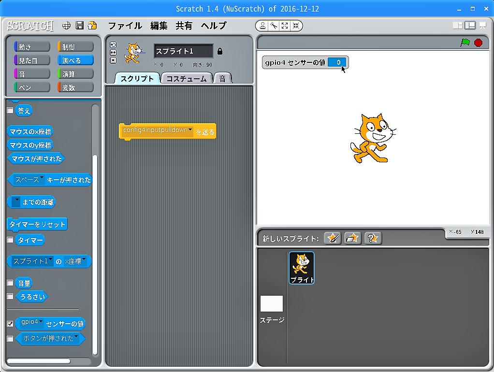Switch to small stage layout
Image resolution: width=494 pixels, height=372 pixels.
pos(457,26)
